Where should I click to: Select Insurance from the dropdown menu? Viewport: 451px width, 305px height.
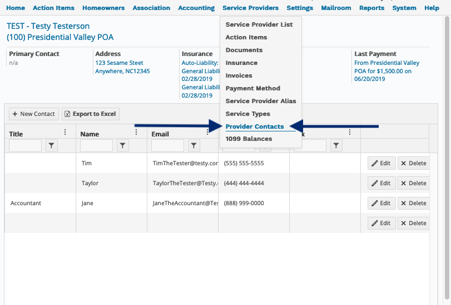click(x=241, y=63)
